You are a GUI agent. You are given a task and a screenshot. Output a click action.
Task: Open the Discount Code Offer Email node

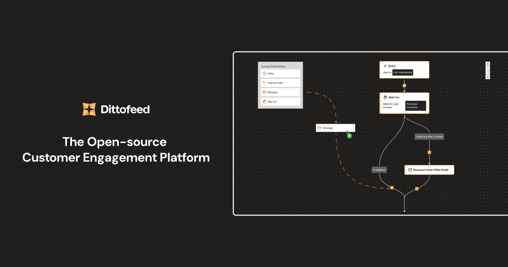click(x=429, y=170)
